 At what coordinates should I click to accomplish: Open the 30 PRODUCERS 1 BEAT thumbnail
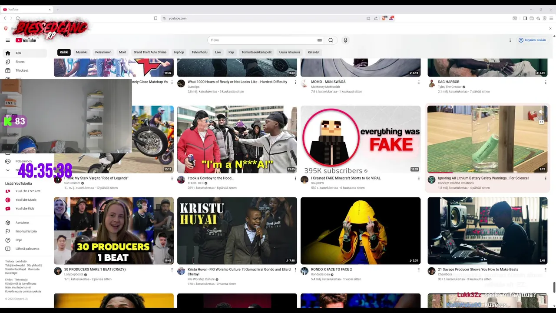[x=114, y=231]
